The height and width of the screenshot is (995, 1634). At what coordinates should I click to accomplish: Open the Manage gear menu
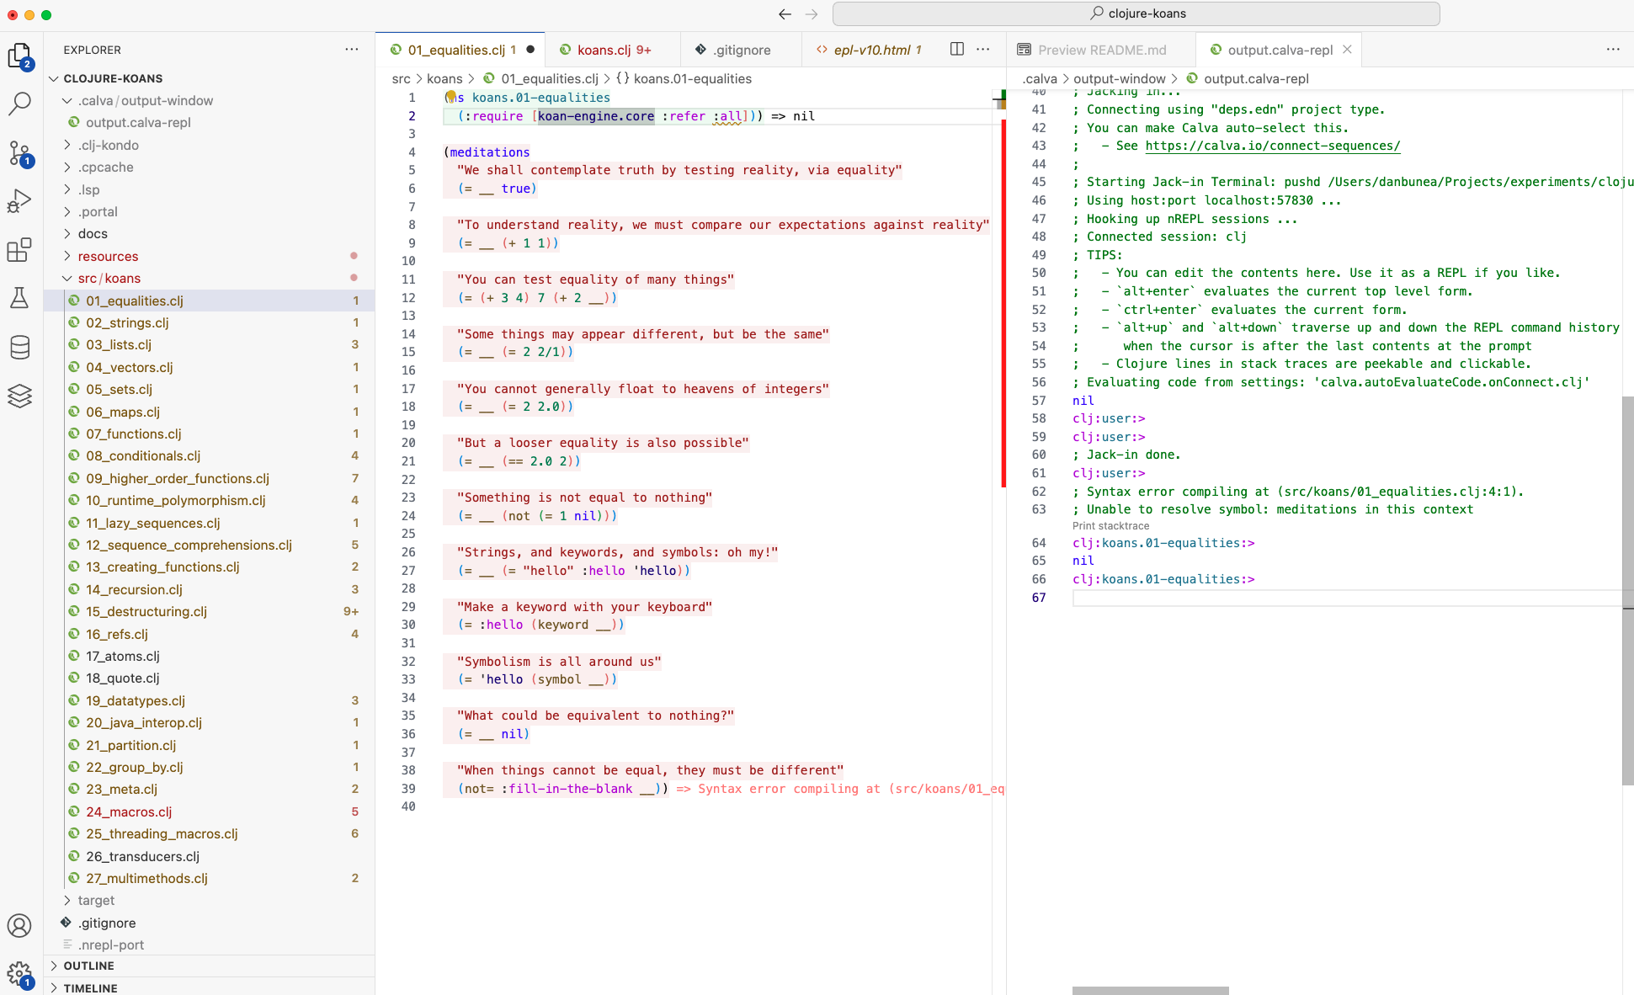pos(19,975)
